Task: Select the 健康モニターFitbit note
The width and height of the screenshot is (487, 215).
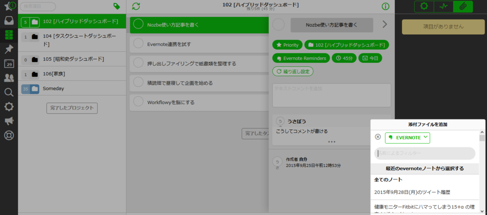Action: [425, 207]
